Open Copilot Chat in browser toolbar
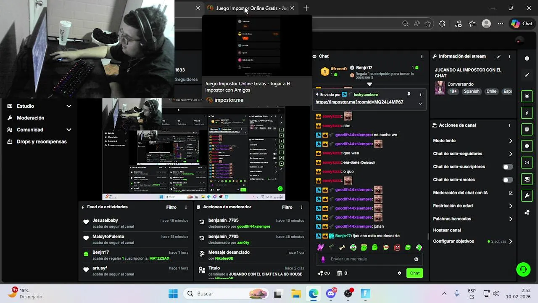538x303 pixels. coord(522,24)
